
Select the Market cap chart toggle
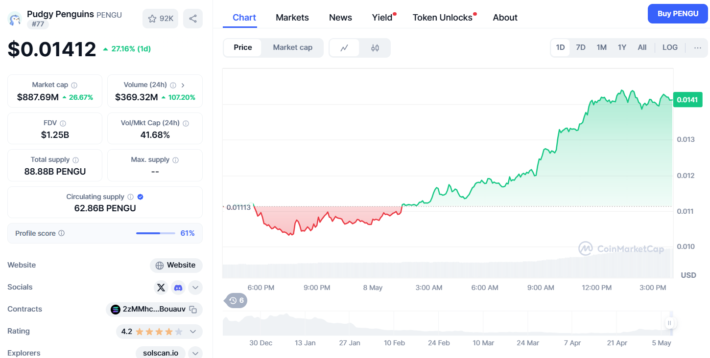click(x=292, y=47)
